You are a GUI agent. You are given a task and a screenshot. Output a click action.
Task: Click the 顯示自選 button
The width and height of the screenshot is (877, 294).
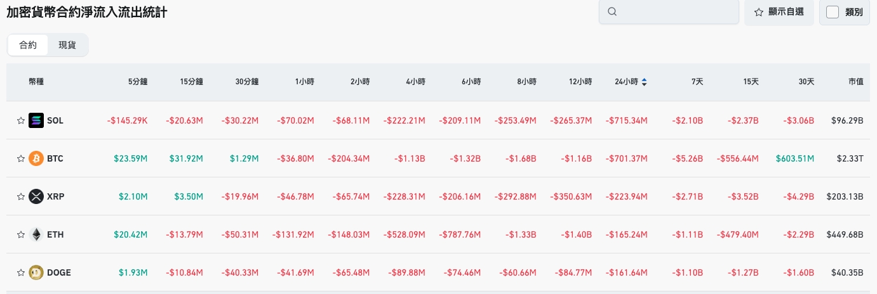coord(779,12)
